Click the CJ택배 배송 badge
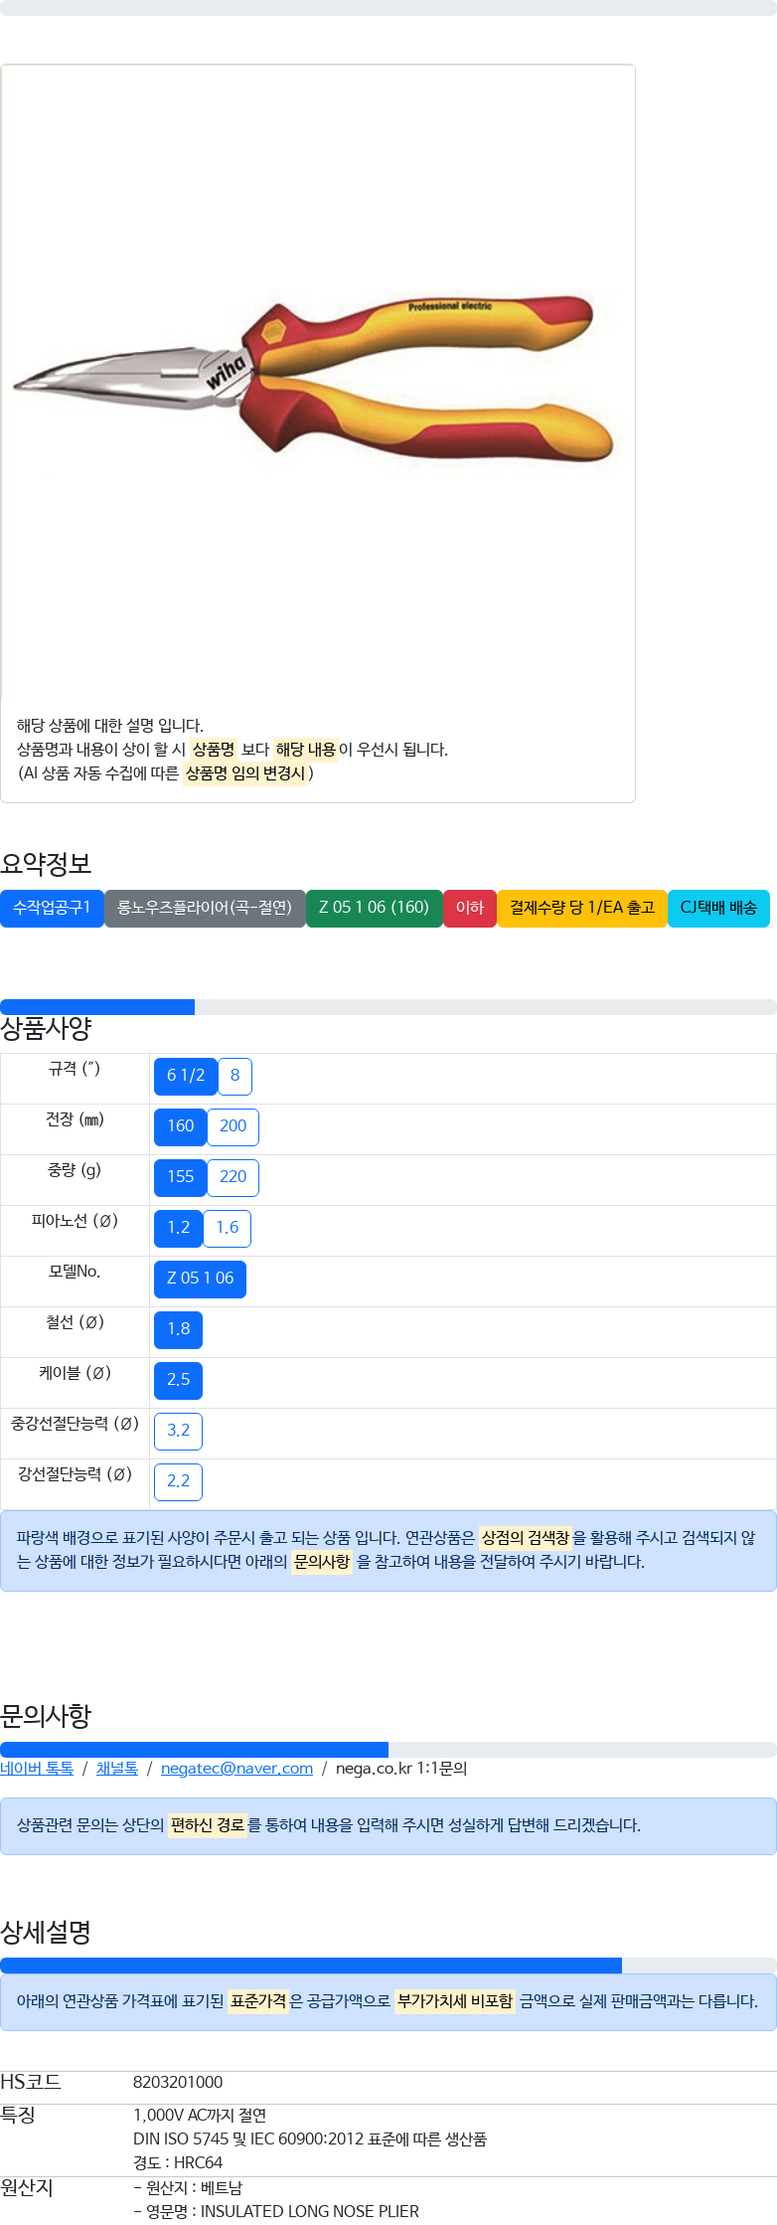777x2225 pixels. (718, 908)
